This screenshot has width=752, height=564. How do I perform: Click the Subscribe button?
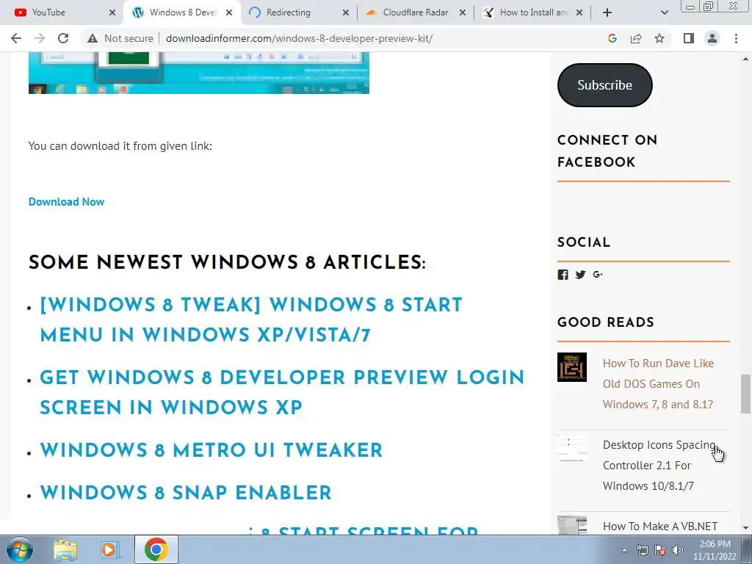coord(605,85)
